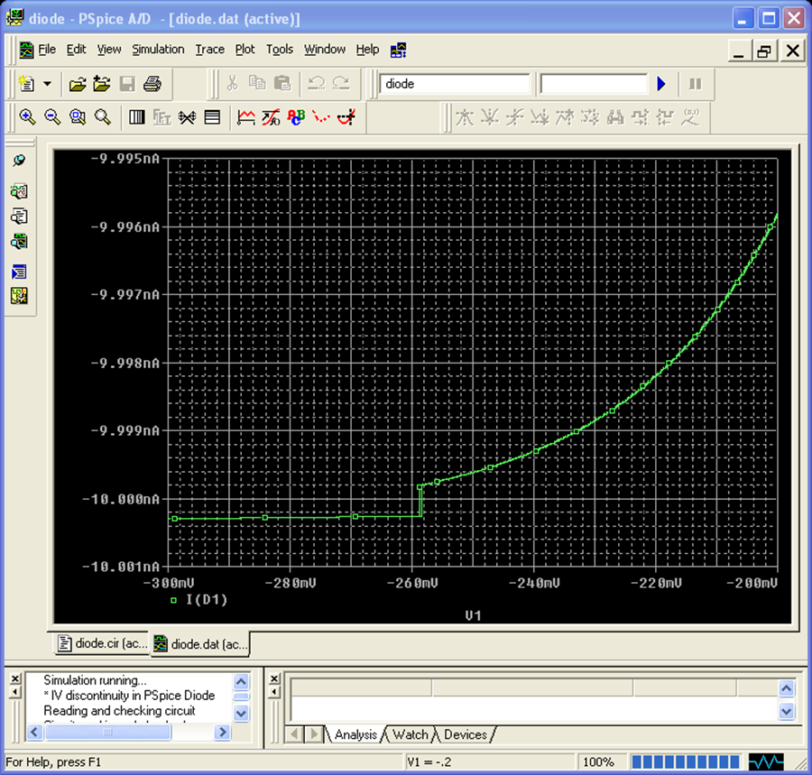Select the Devices tab

coord(465,734)
